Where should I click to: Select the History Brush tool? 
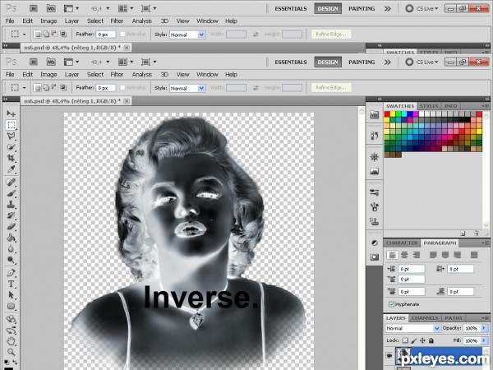[12, 215]
